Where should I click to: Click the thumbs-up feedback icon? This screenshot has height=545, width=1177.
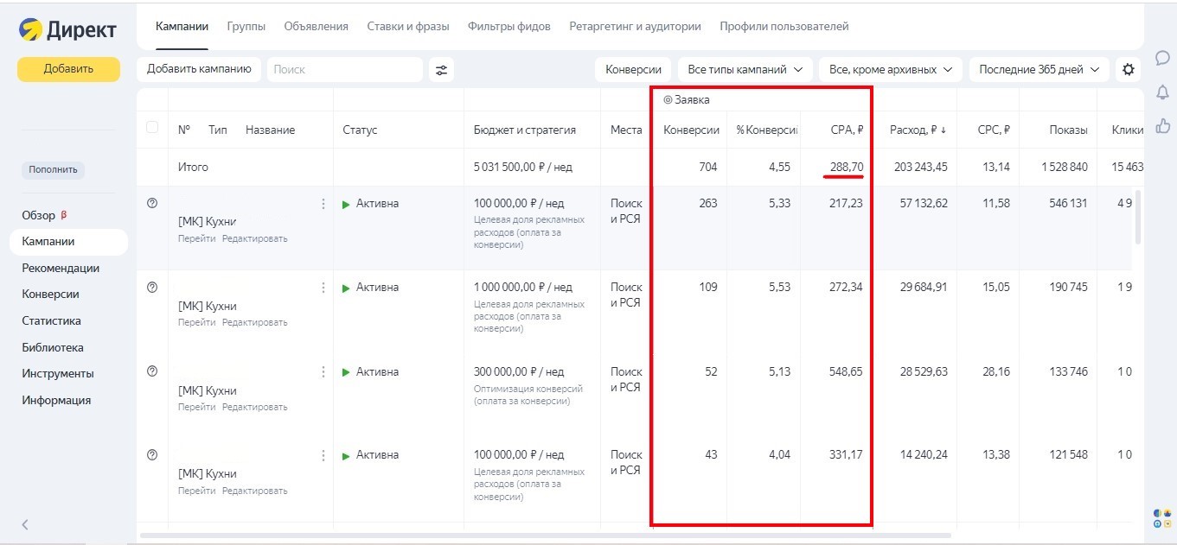tap(1162, 126)
